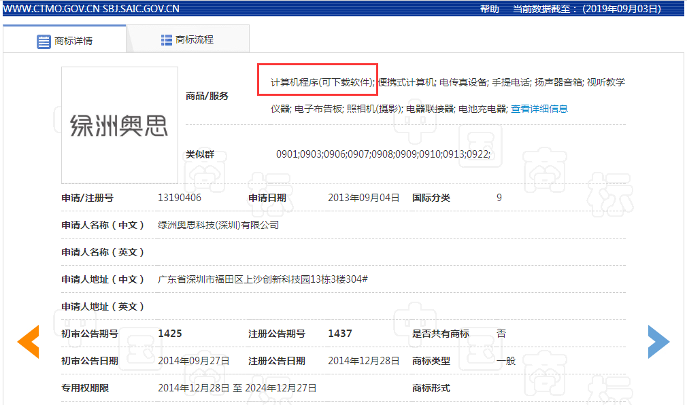Screen dimensions: 687x405
Task: Open the 查看详细信息 link
Action: pos(539,109)
